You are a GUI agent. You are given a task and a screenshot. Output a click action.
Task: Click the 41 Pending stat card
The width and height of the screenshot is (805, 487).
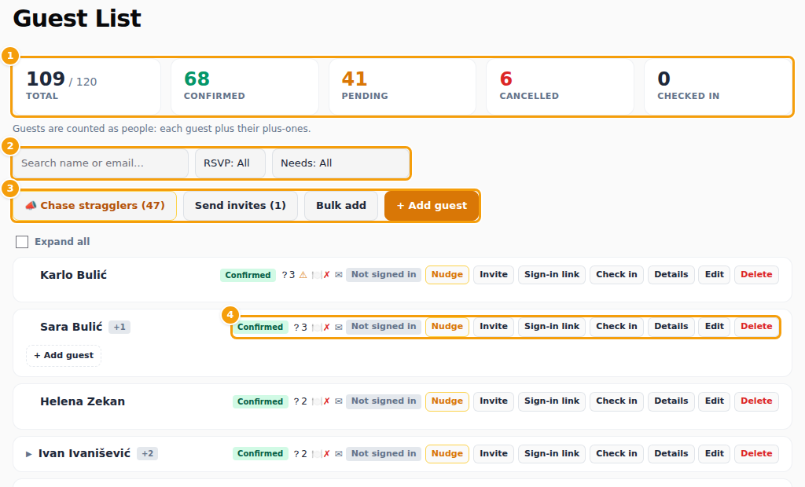(x=402, y=86)
